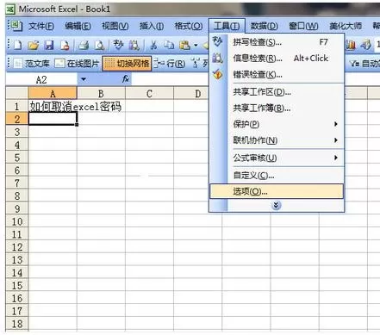Select highlighted 选项(O)... menu entry

[x=277, y=191]
